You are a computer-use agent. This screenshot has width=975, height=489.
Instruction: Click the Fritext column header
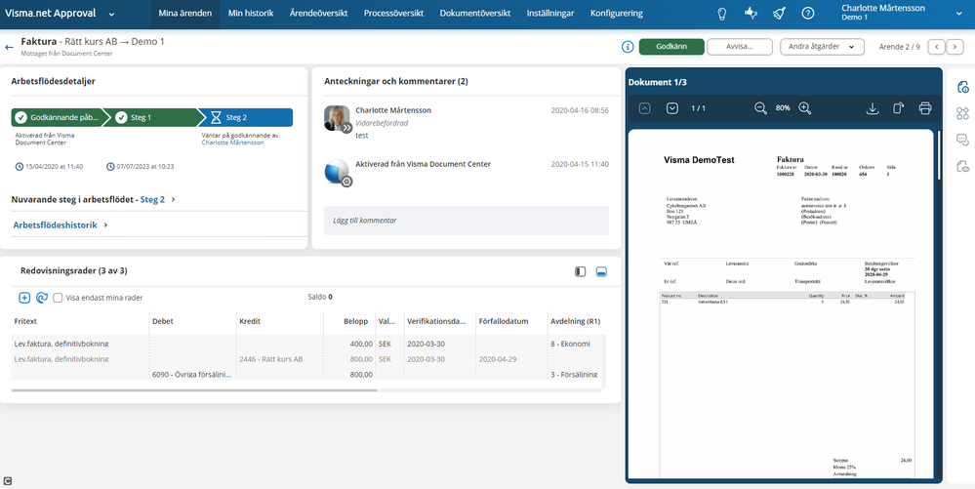(x=26, y=322)
